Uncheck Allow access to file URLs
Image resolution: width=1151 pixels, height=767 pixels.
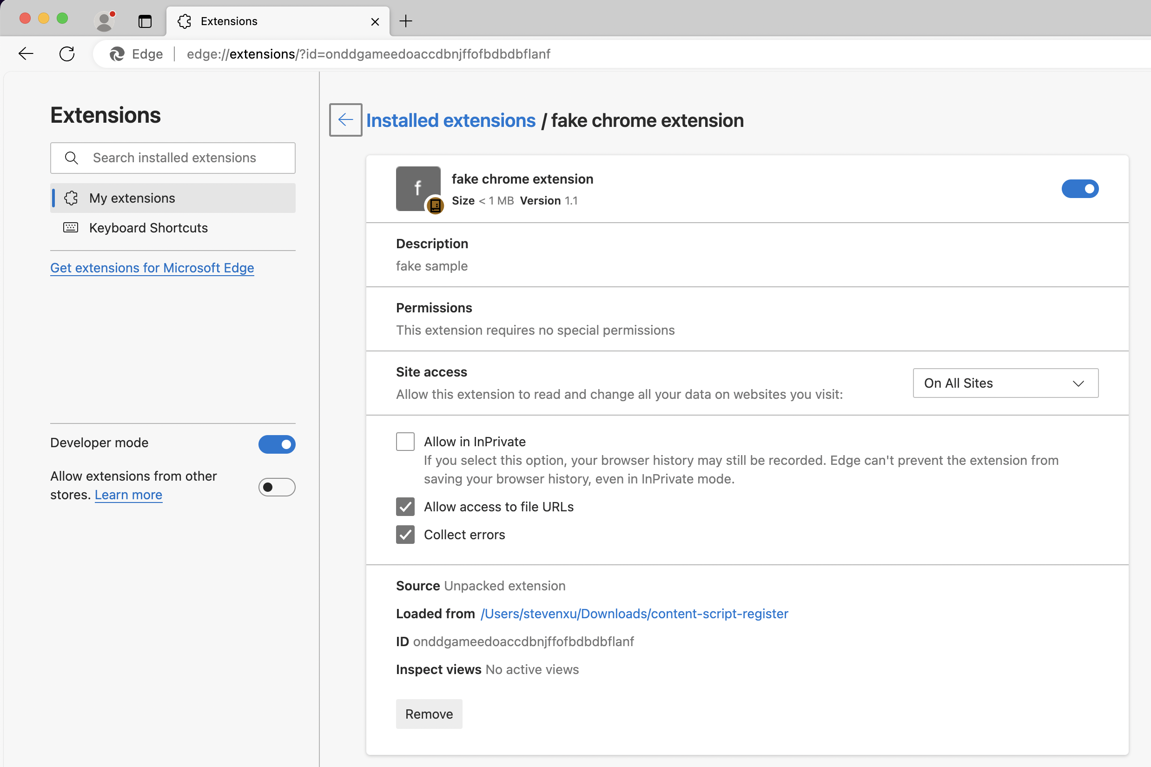[x=405, y=506]
